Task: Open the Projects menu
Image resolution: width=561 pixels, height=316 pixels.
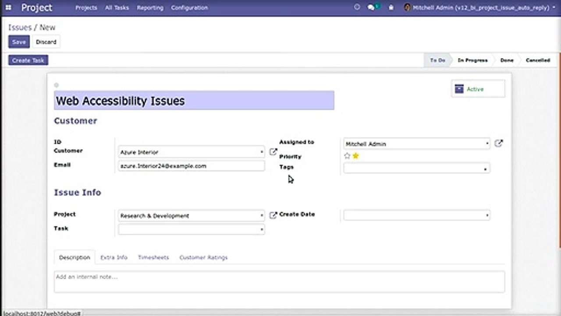Action: pyautogui.click(x=86, y=8)
